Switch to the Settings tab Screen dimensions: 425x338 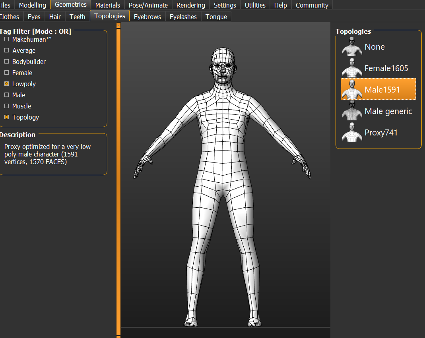tap(225, 5)
